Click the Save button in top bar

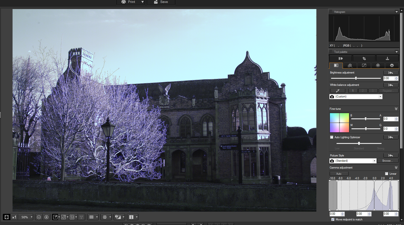[x=161, y=2]
